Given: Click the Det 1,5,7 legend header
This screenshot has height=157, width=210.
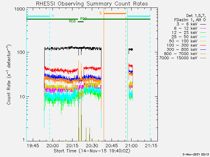Looking at the screenshot, I should [x=196, y=16].
